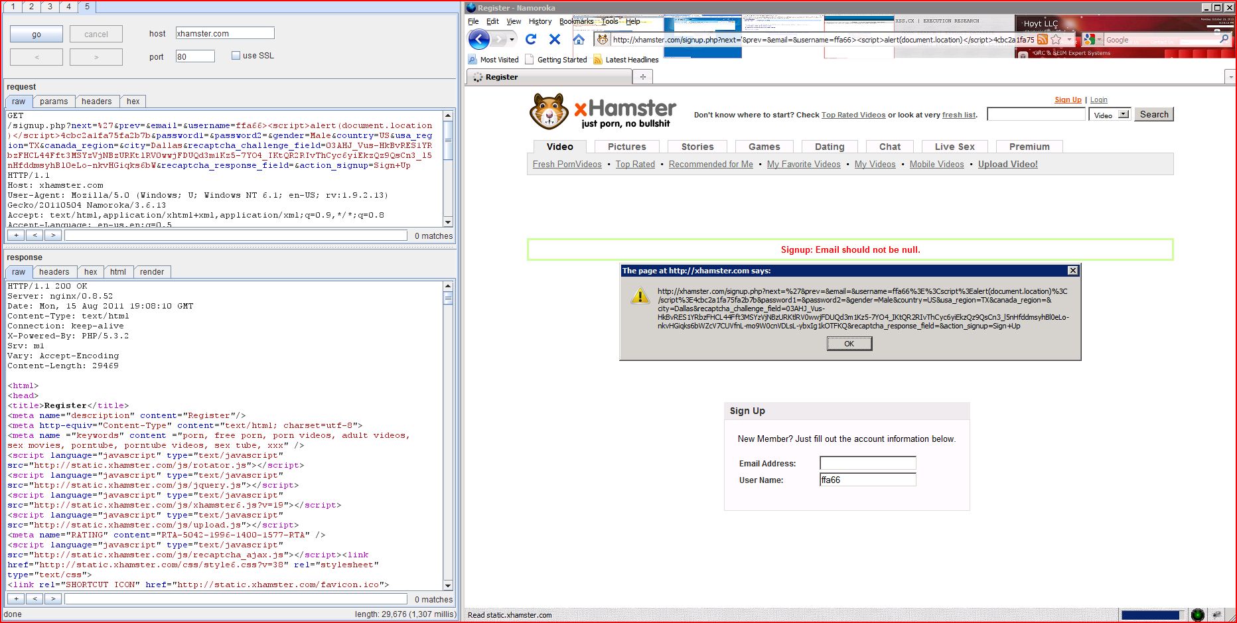Select the Pictures tab on the site
Viewport: 1237px width, 623px height.
(x=626, y=147)
